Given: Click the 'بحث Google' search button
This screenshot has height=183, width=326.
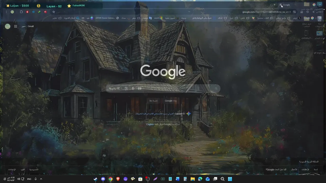Looking at the screenshot, I should click(x=171, y=101).
